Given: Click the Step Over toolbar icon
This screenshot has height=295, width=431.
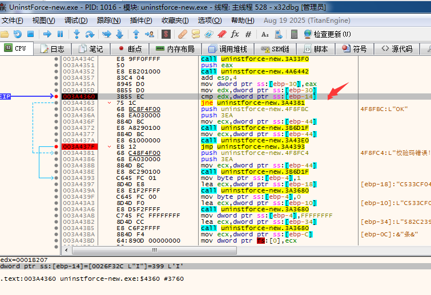Looking at the screenshot, I should pos(90,34).
